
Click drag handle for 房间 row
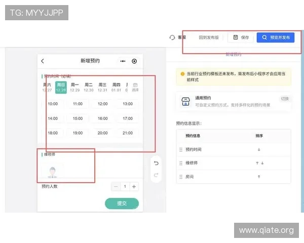click(181, 177)
